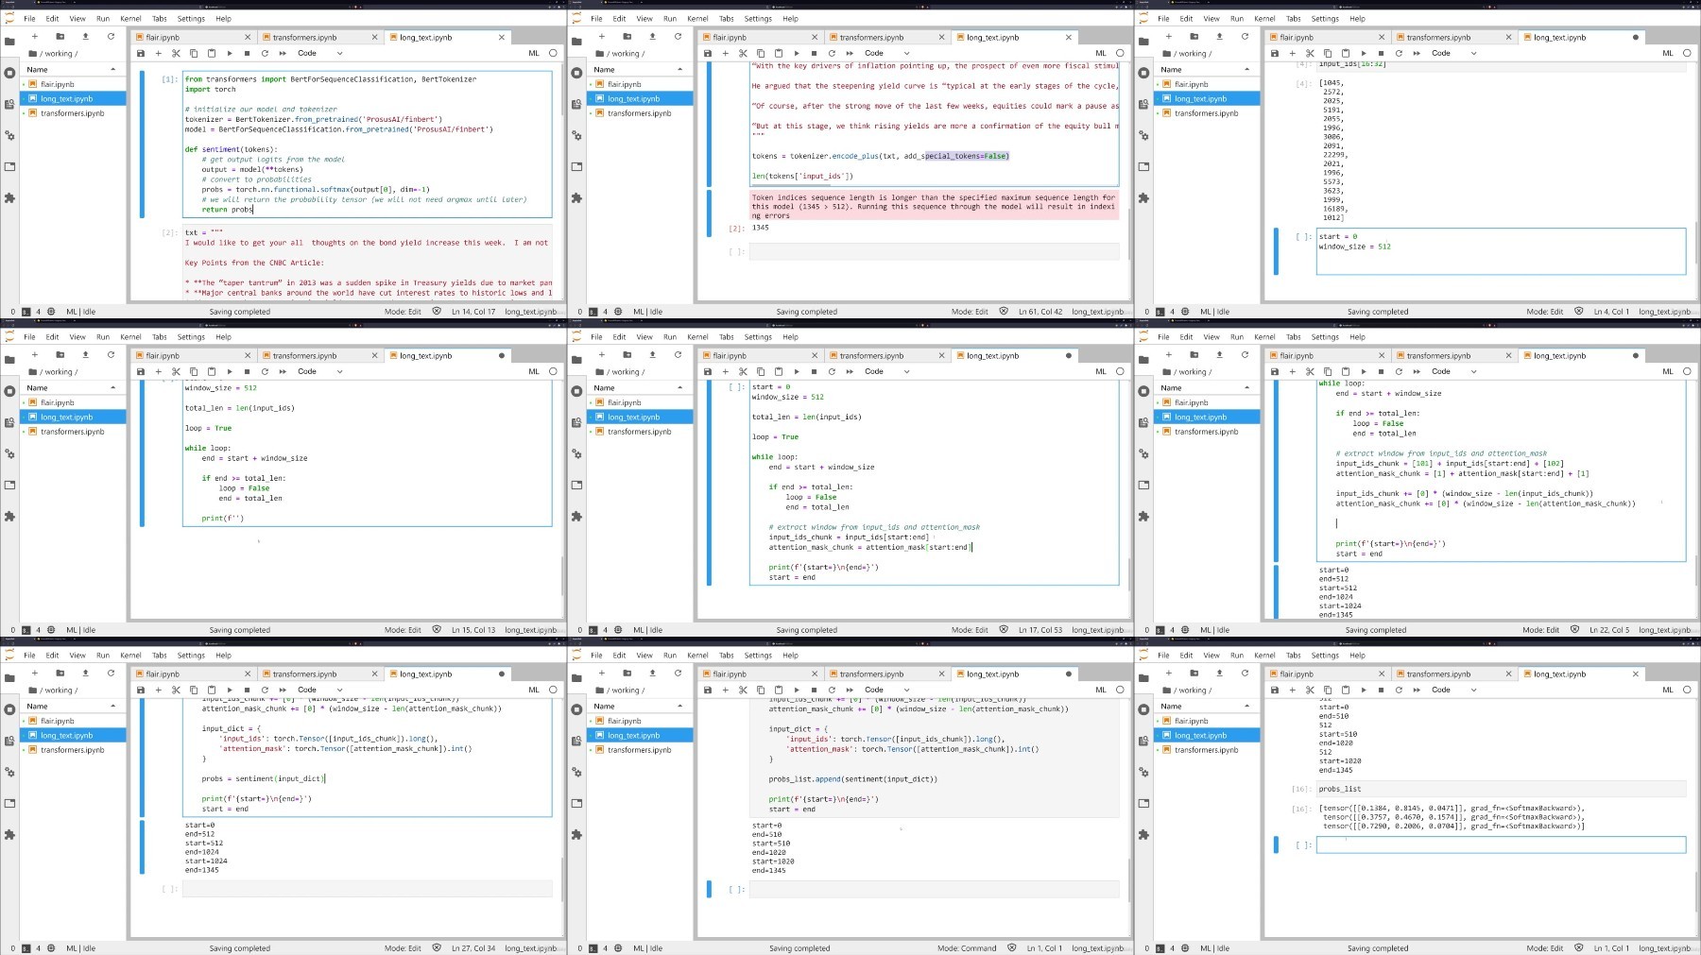Restart and run all in middle-left panel
Image resolution: width=1701 pixels, height=955 pixels.
[x=283, y=371]
